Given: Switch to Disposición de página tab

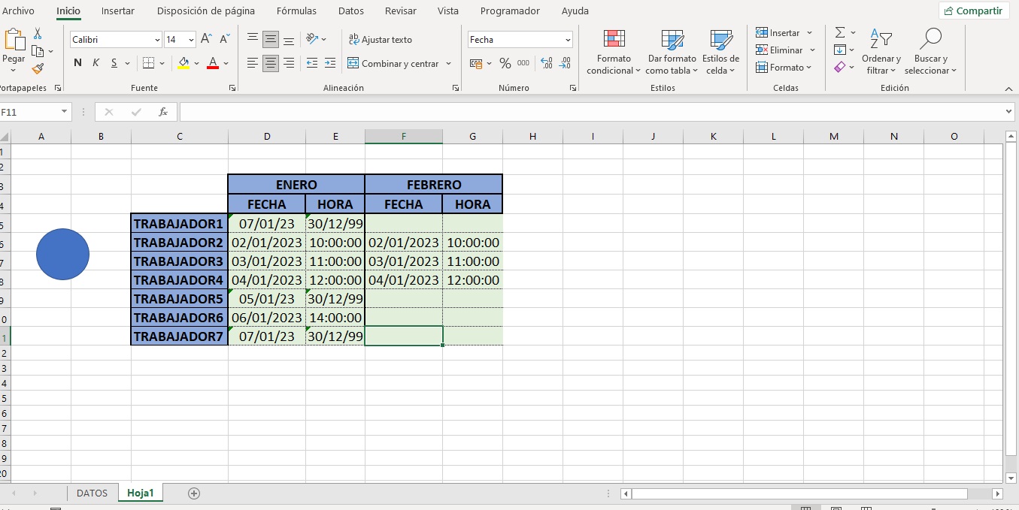Looking at the screenshot, I should (206, 11).
